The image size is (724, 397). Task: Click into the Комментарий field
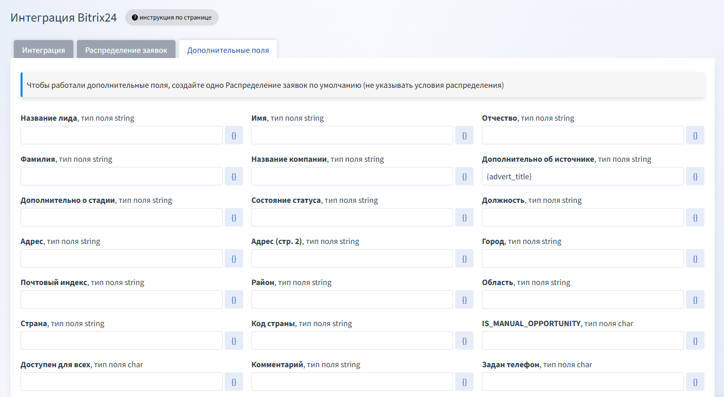coord(352,382)
